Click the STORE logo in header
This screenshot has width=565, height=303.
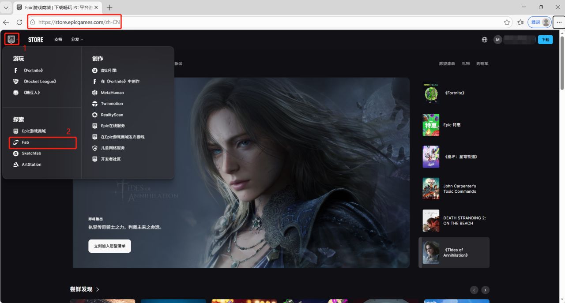point(35,39)
